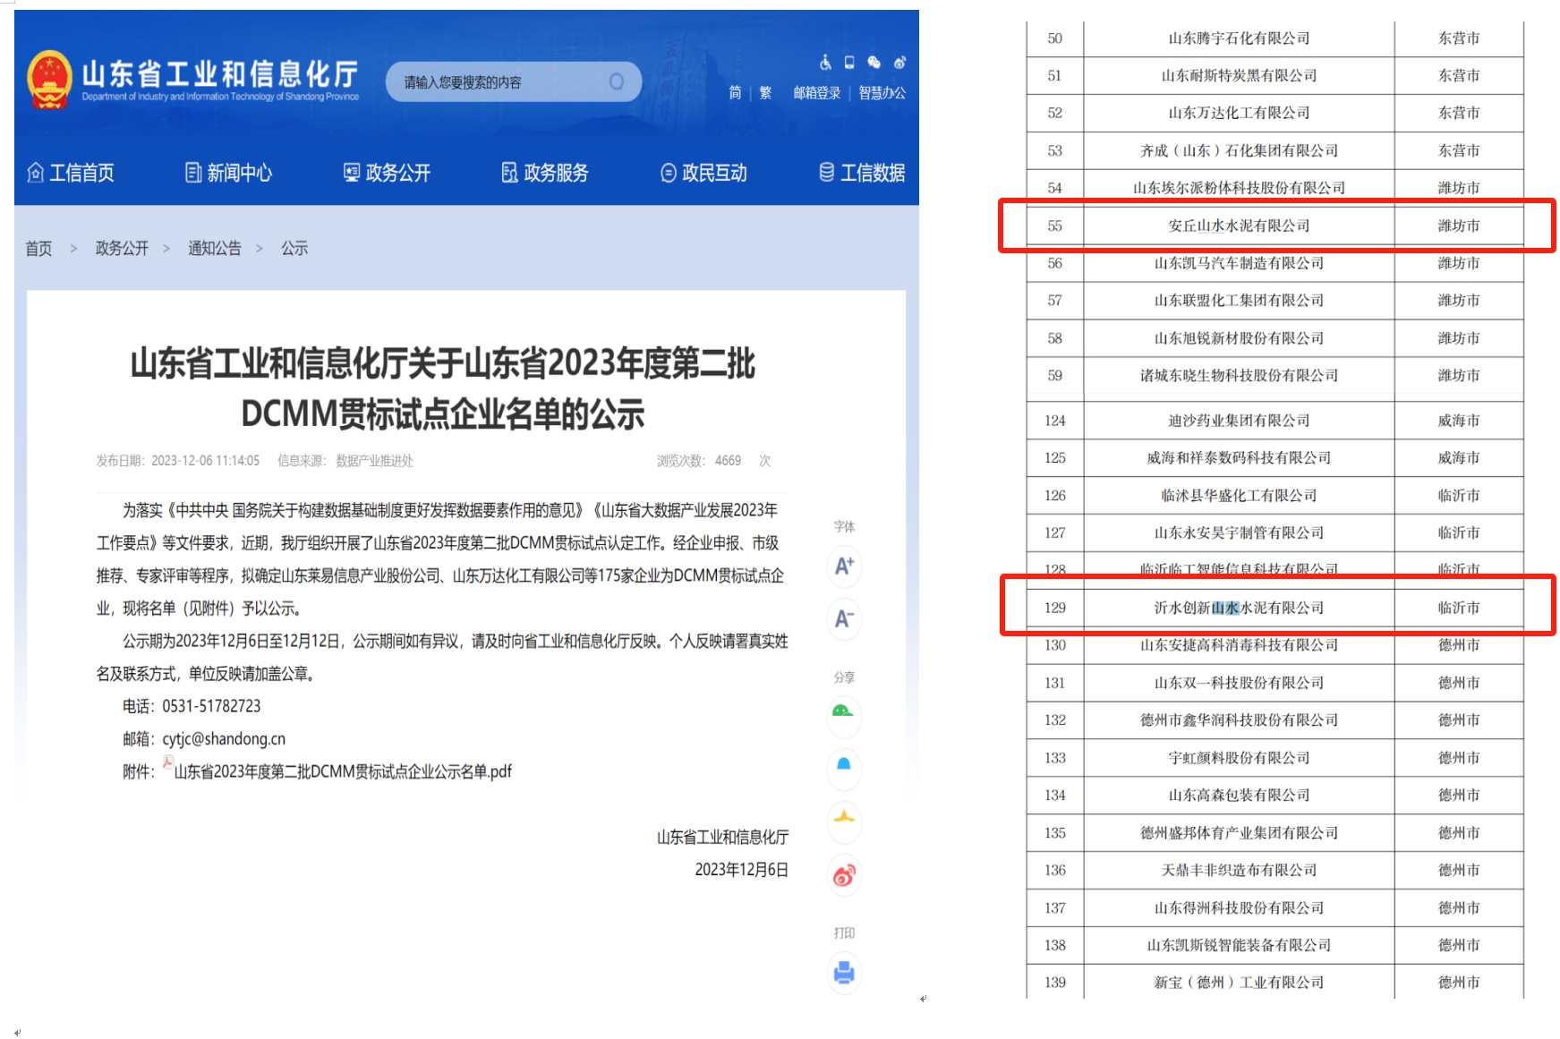This screenshot has height=1039, width=1560.
Task: Open the 工信数据 navigation menu
Action: click(x=862, y=173)
